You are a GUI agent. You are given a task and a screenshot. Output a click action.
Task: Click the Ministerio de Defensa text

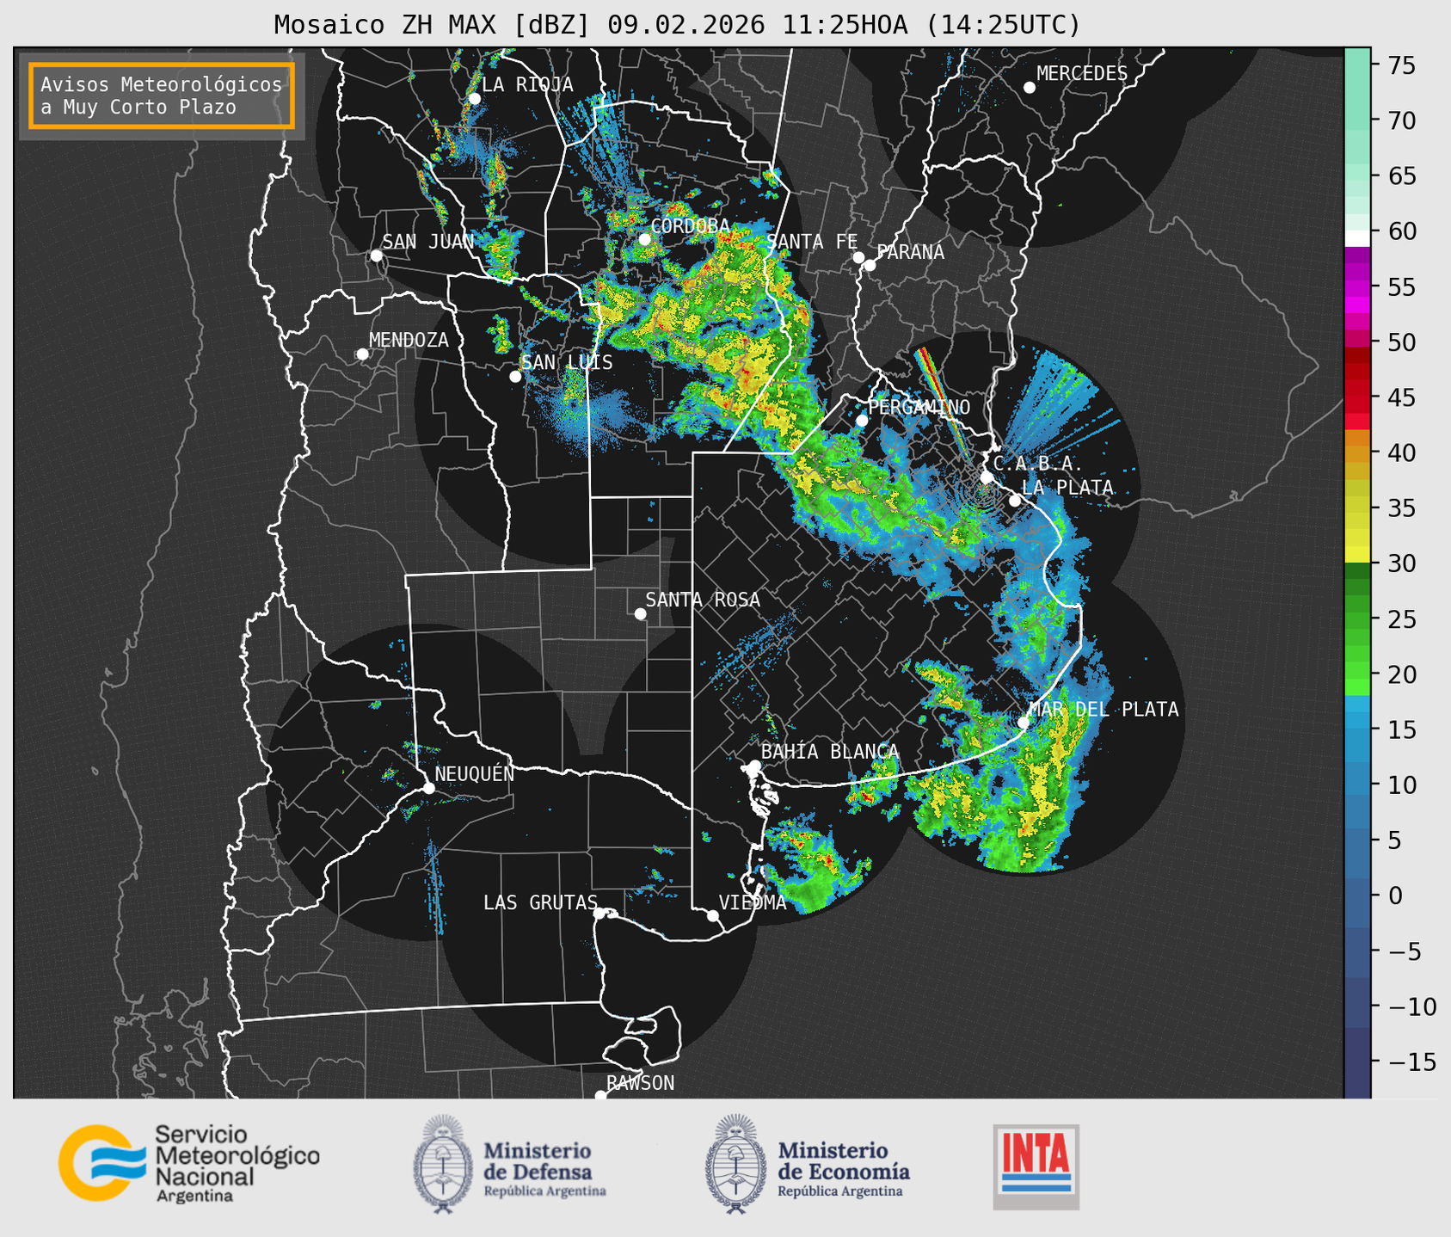[538, 1161]
